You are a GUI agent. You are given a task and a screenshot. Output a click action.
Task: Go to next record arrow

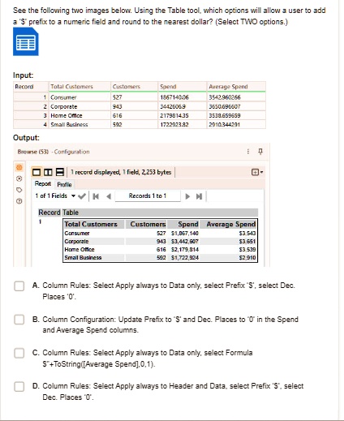187,196
